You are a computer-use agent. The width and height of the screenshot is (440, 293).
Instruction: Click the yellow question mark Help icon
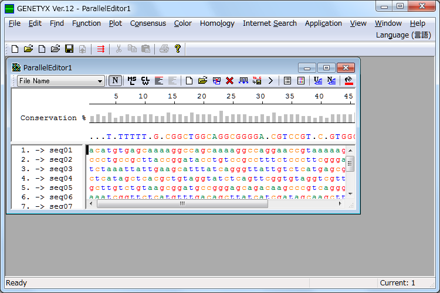point(178,49)
